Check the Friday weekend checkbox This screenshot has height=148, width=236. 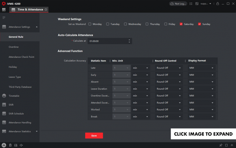tap(166, 24)
